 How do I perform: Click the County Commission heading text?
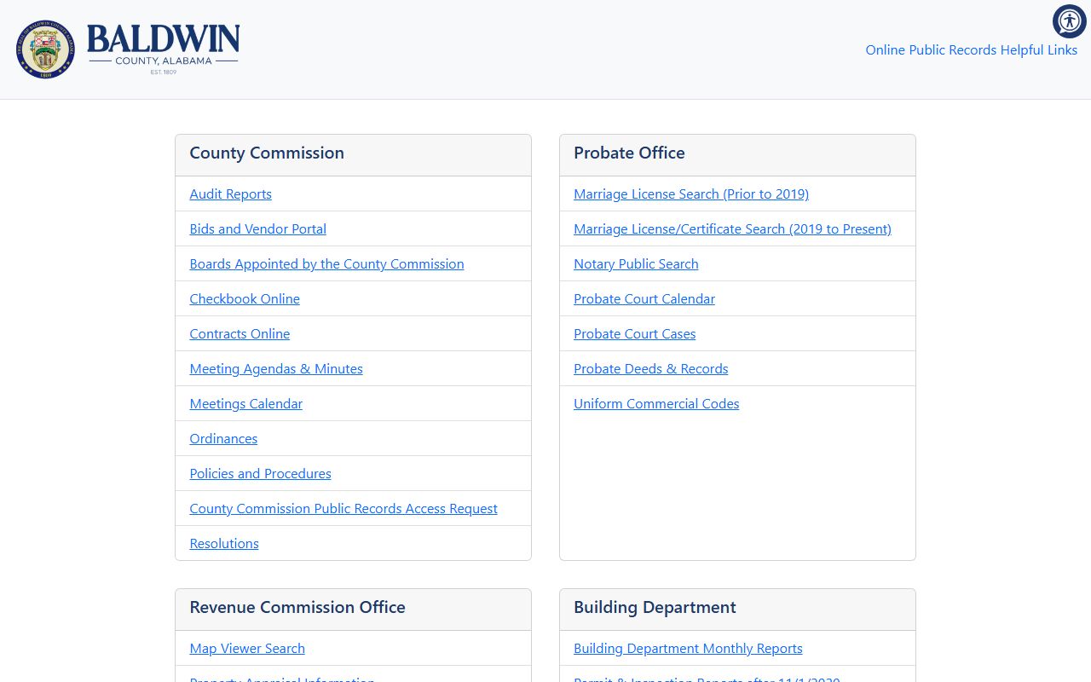267,153
